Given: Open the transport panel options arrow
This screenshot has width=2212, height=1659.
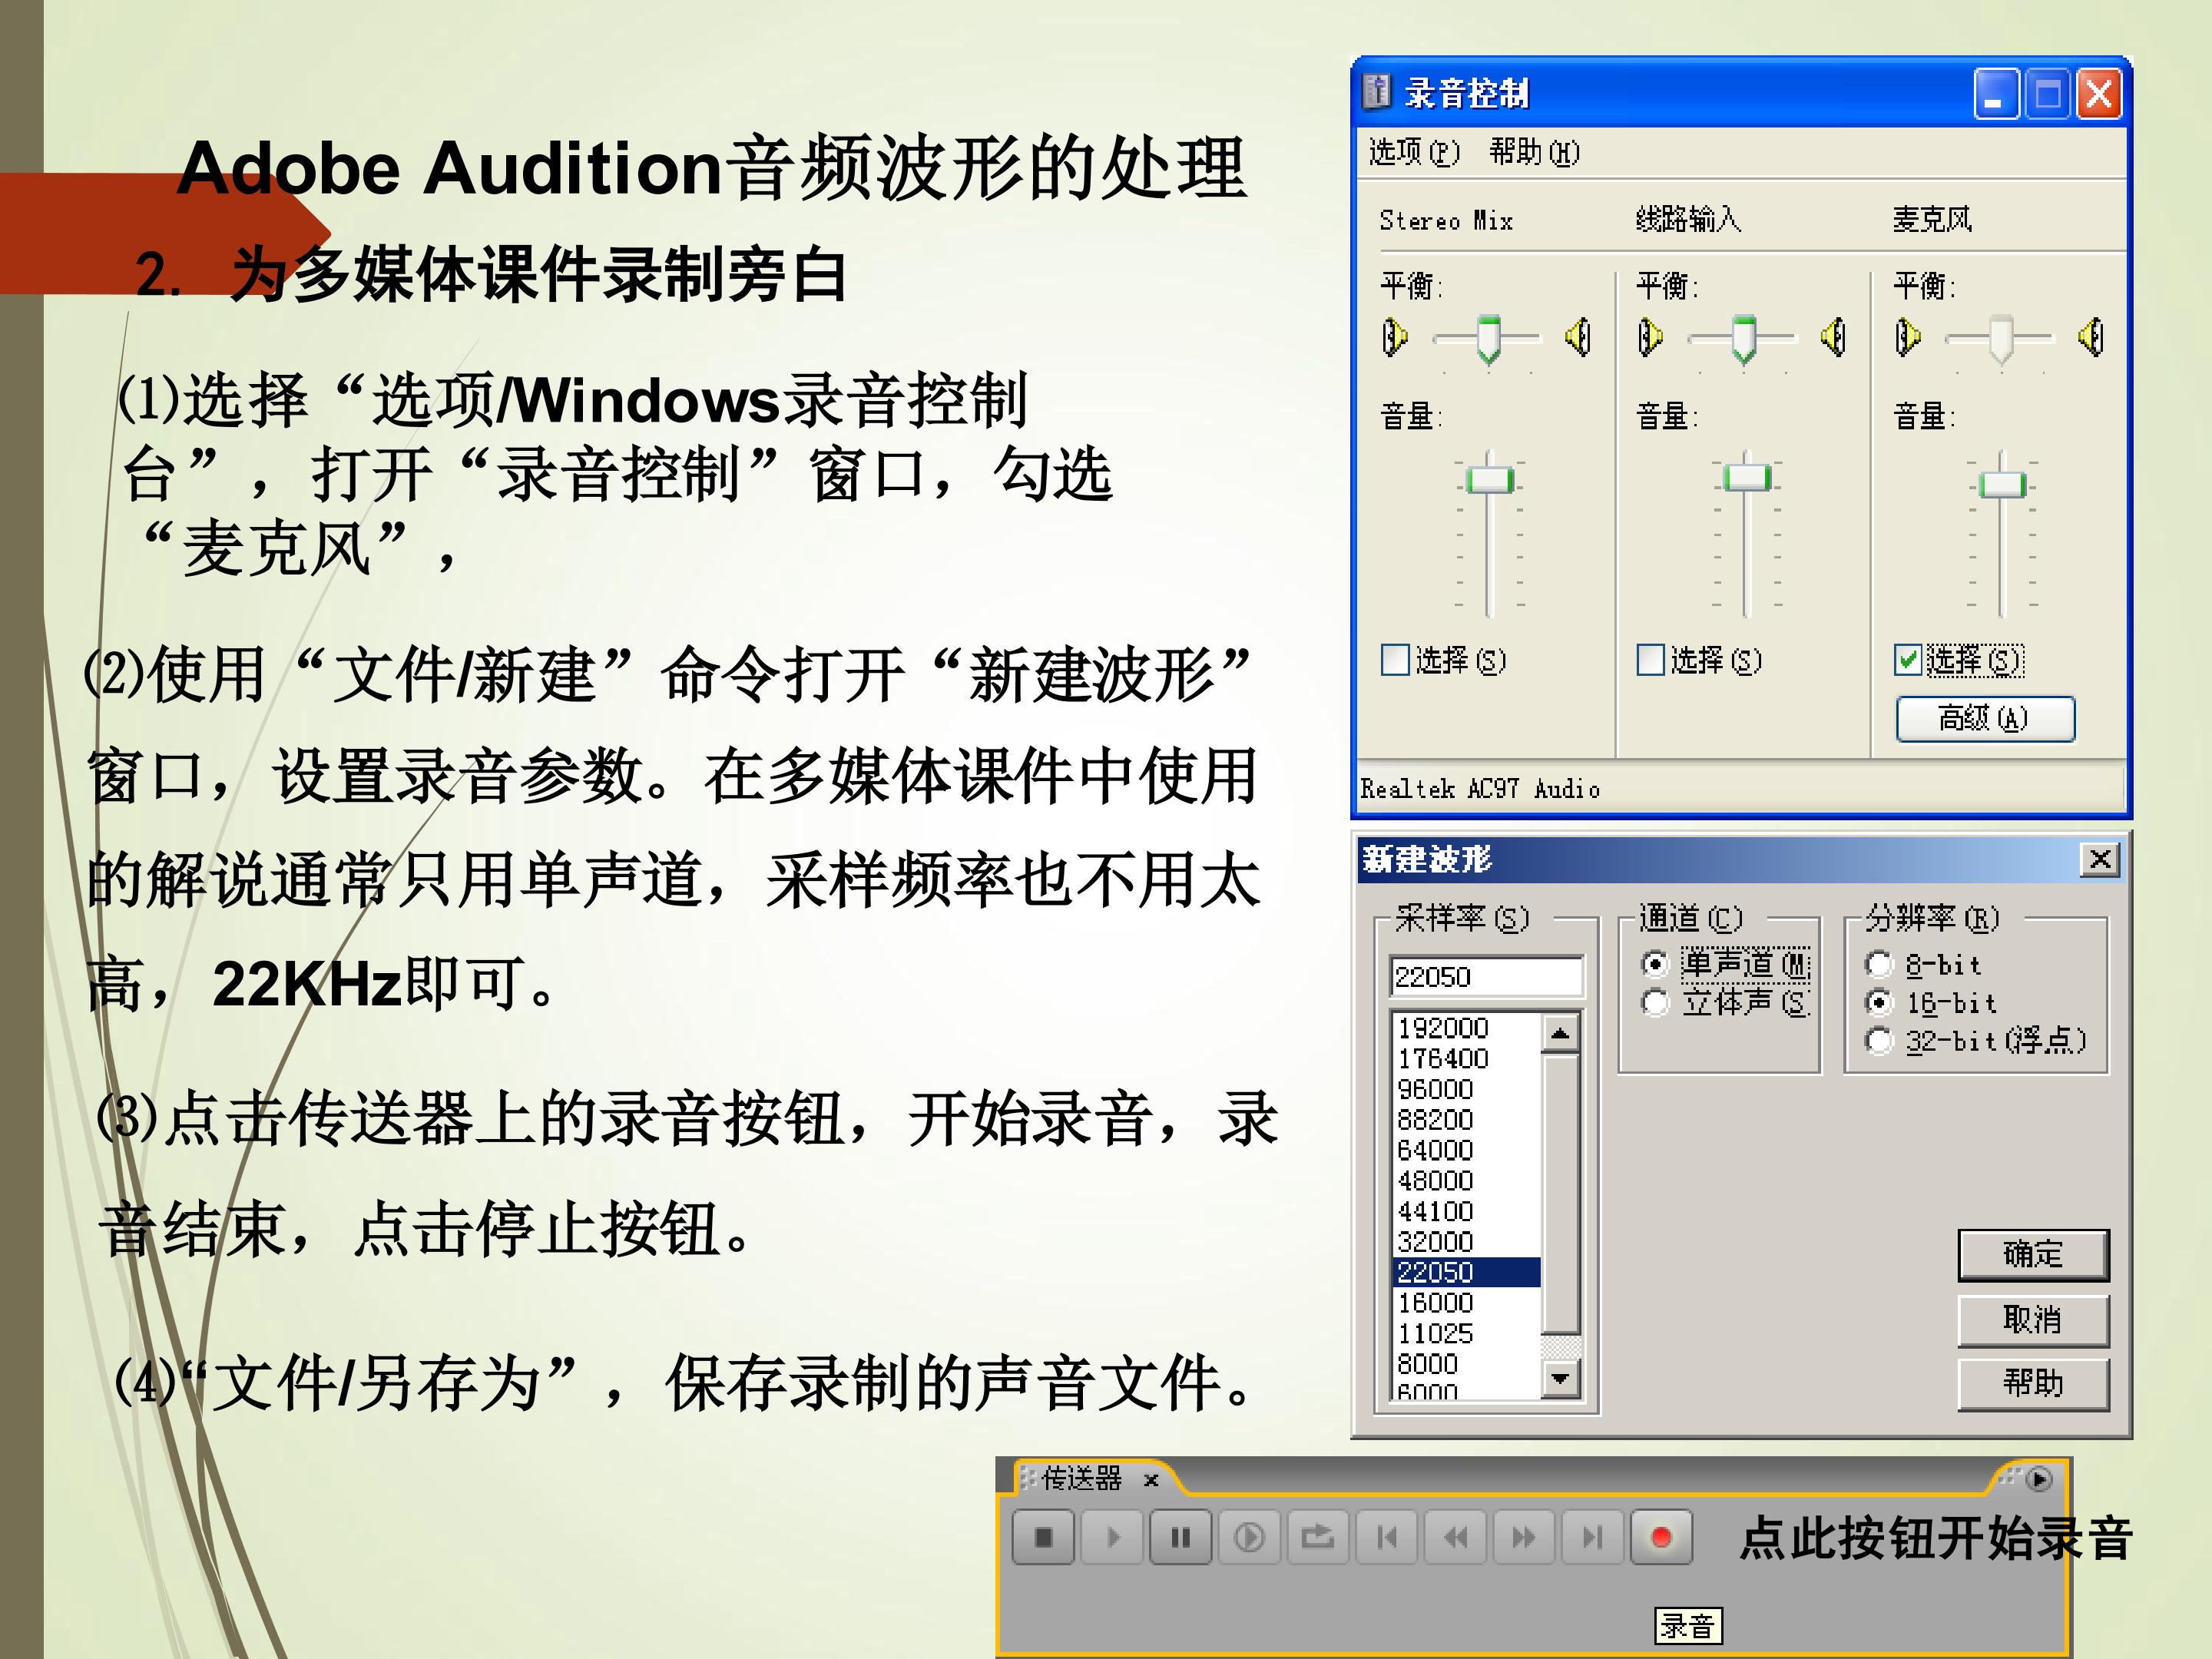Looking at the screenshot, I should [x=2040, y=1479].
